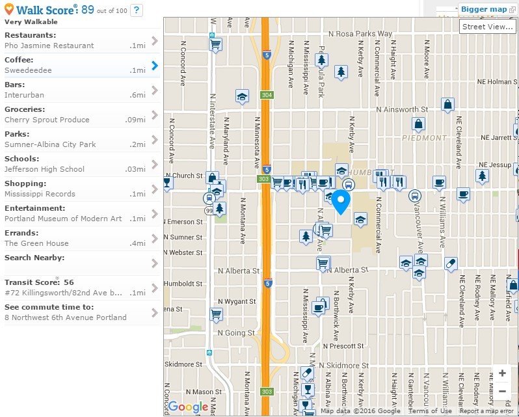Click the graduation cap icon near N Maryland Ave

[x=242, y=96]
